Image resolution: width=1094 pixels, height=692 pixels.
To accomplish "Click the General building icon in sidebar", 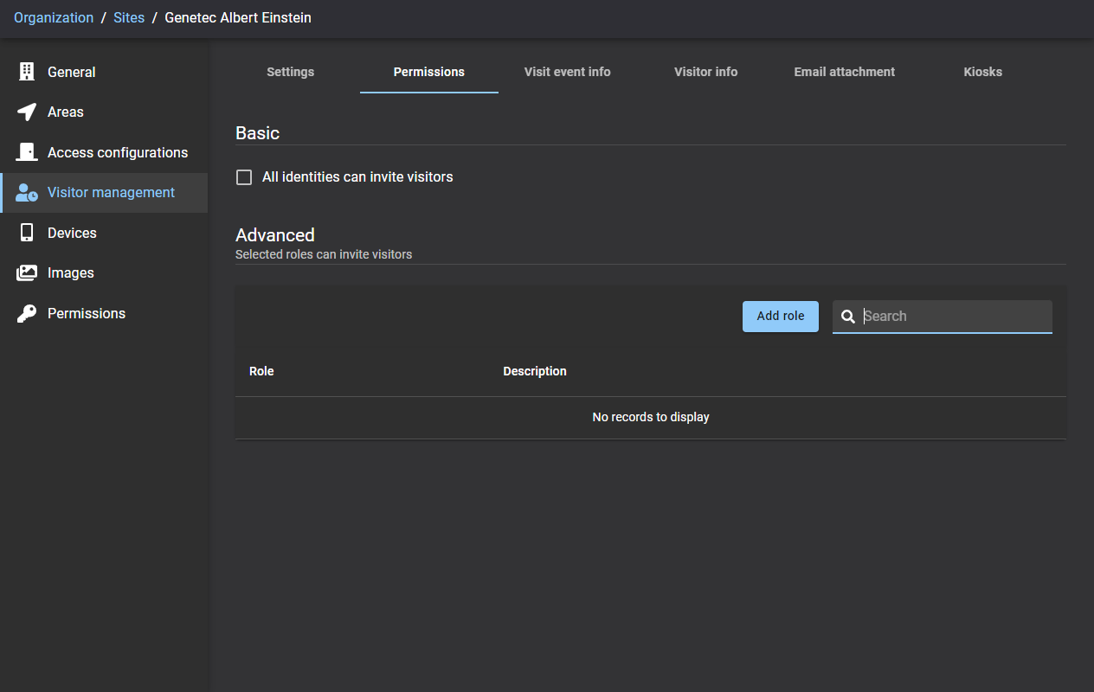I will (x=27, y=72).
